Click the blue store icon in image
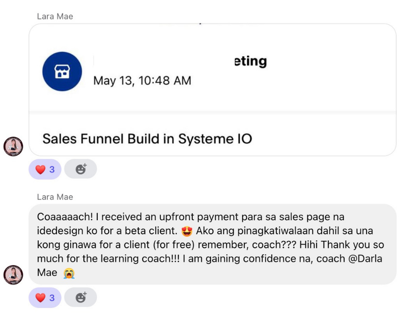This screenshot has height=322, width=419. pyautogui.click(x=62, y=71)
